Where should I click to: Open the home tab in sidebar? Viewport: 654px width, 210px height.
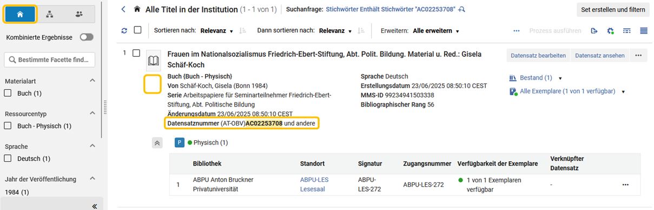pyautogui.click(x=20, y=14)
